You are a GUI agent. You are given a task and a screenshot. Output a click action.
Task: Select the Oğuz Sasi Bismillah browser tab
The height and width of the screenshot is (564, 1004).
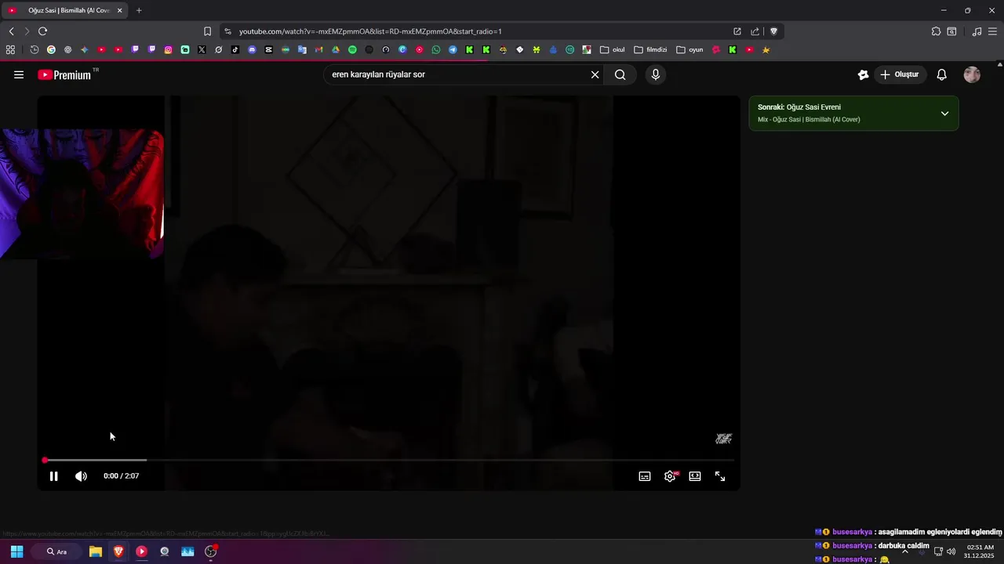(x=64, y=10)
